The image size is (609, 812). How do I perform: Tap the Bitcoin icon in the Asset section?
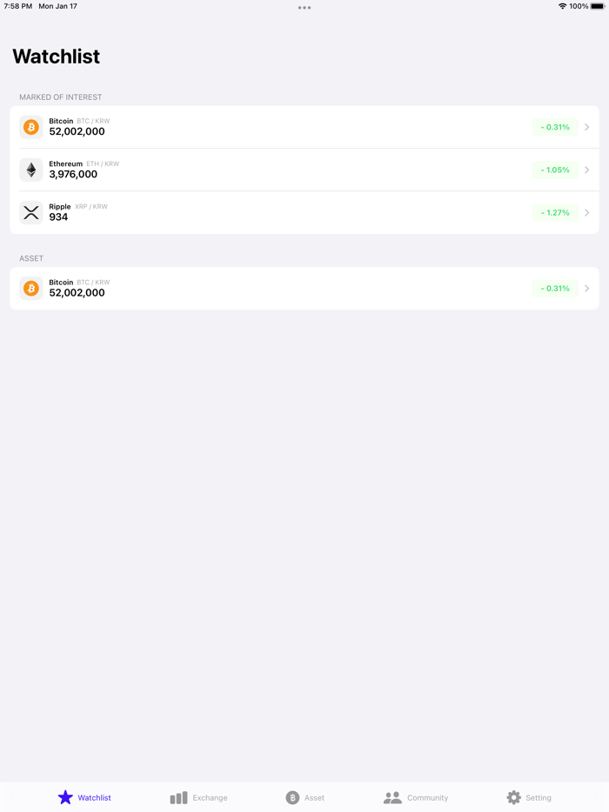point(31,288)
